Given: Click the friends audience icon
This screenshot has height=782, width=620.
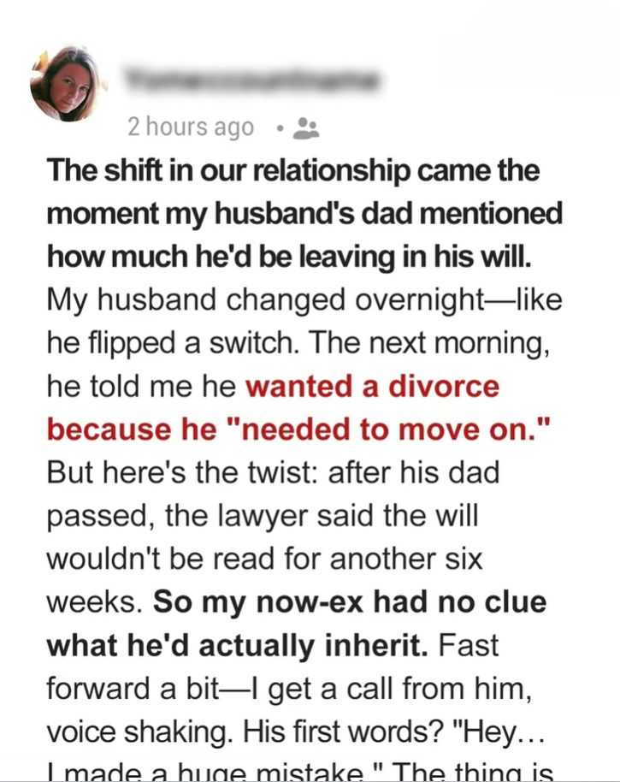Looking at the screenshot, I should coord(305,128).
